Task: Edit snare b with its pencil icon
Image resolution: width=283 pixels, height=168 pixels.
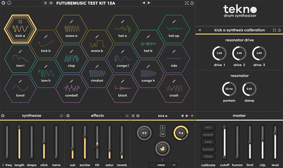Action: click(x=97, y=37)
